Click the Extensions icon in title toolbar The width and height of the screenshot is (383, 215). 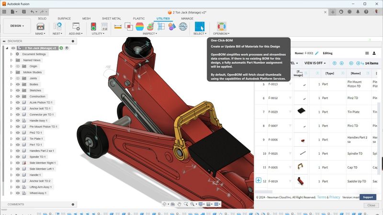pos(341,11)
